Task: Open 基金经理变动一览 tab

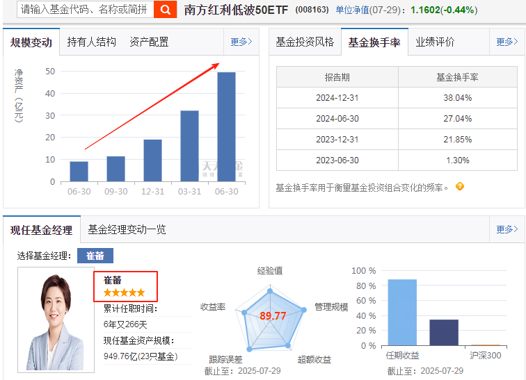Action: point(127,230)
